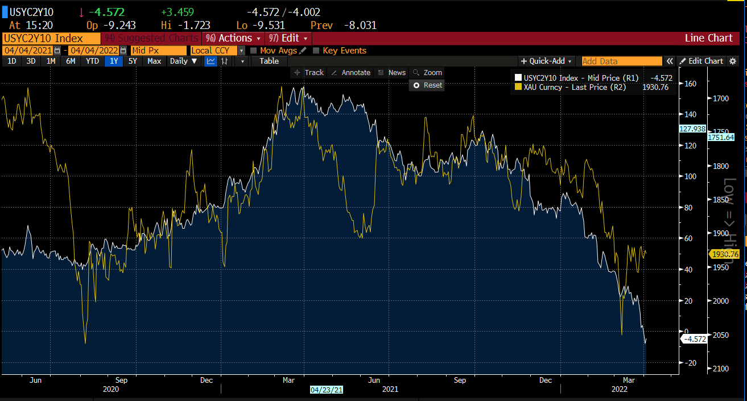Click the yellow XAU Curncy legend swatch
The height and width of the screenshot is (401, 747).
click(518, 87)
